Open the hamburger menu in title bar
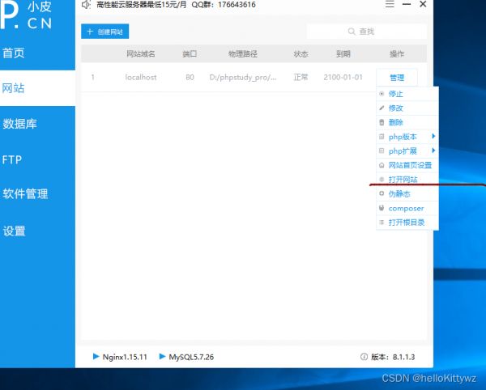This screenshot has width=486, height=390. 390,5
